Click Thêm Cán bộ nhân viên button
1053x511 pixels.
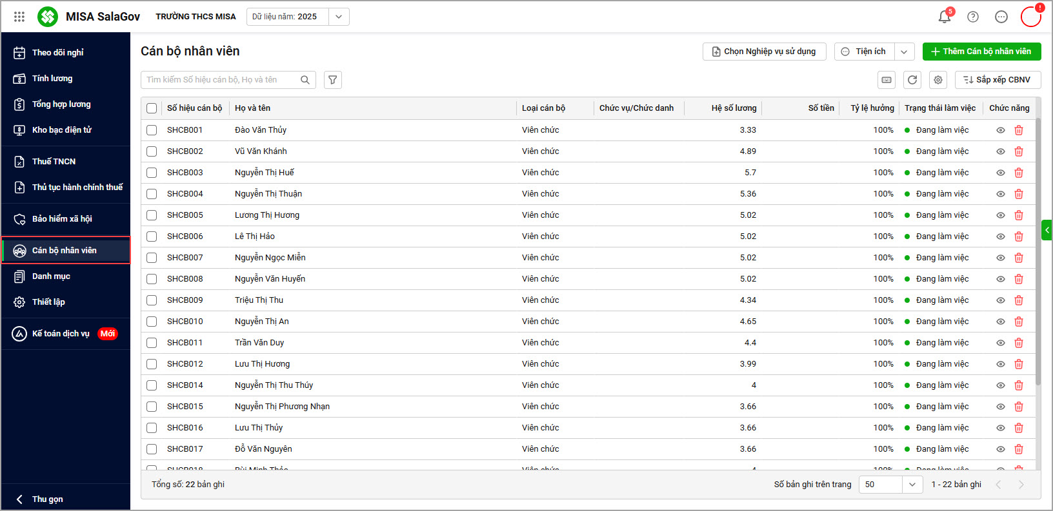point(981,52)
